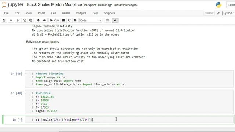Image resolution: width=235 pixels, height=132 pixels.
Task: Click the 'r= 0.10' line
Action: click(x=41, y=104)
